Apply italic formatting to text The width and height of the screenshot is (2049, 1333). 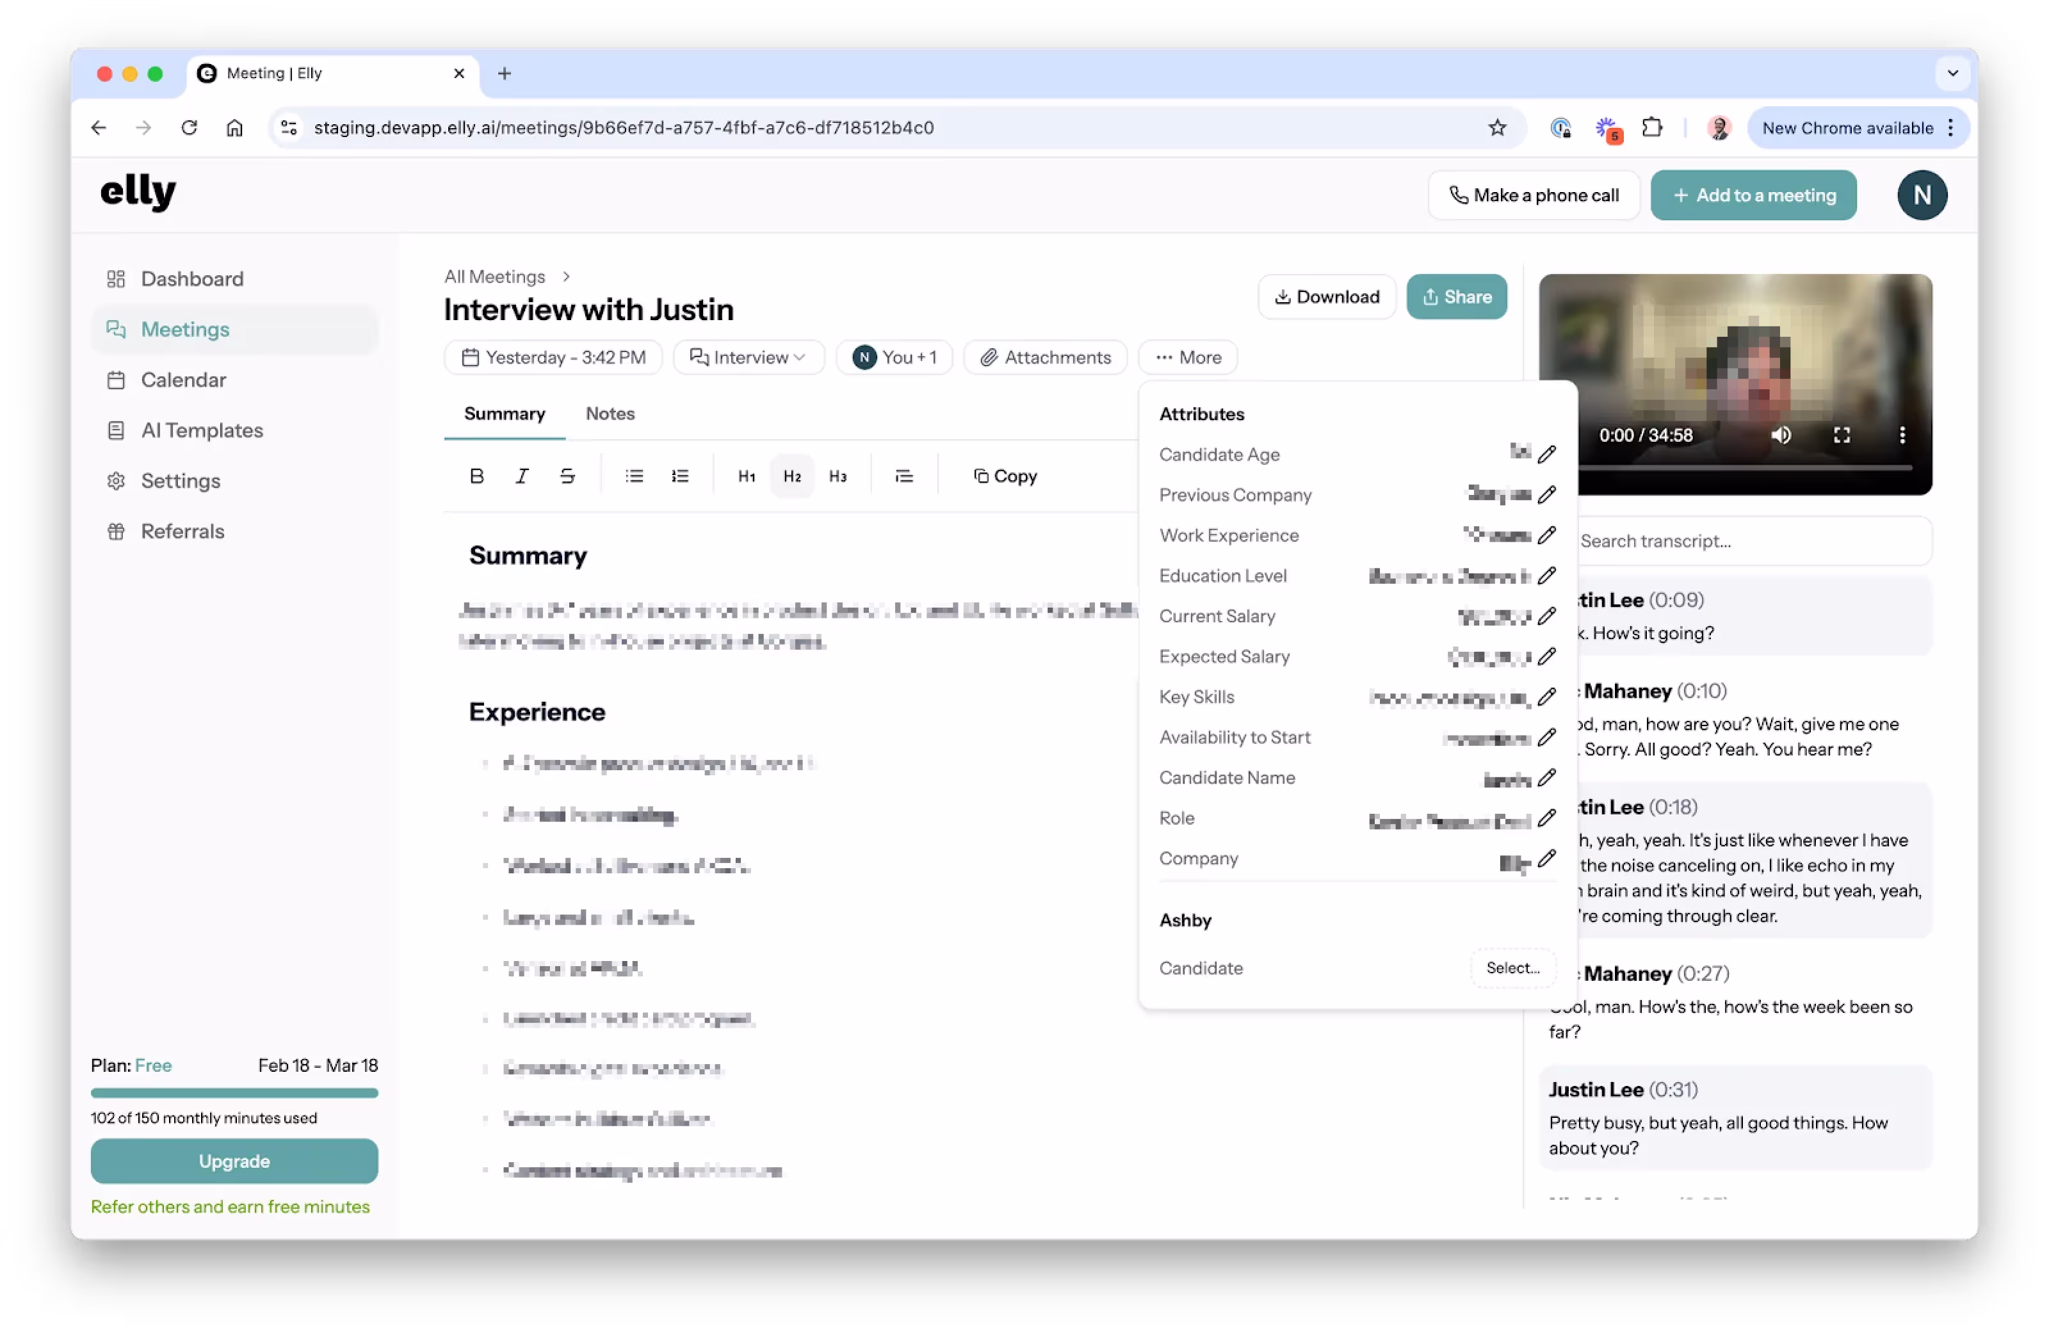(x=522, y=475)
